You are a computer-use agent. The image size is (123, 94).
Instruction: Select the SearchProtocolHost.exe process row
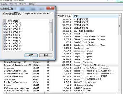61,74
